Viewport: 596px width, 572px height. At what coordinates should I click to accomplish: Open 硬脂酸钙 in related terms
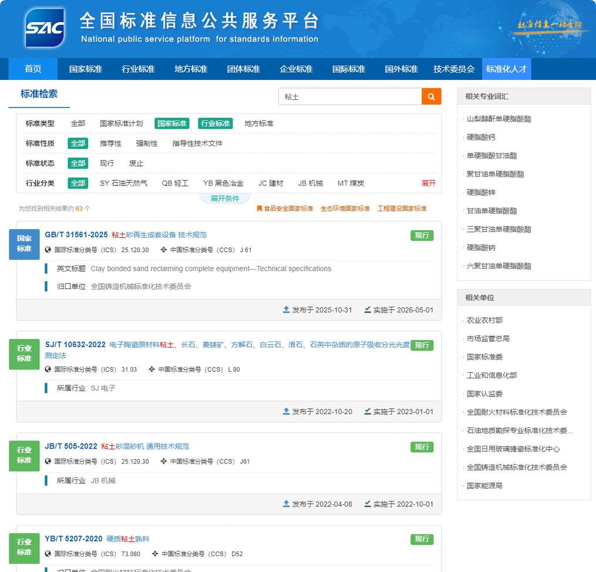pos(481,137)
